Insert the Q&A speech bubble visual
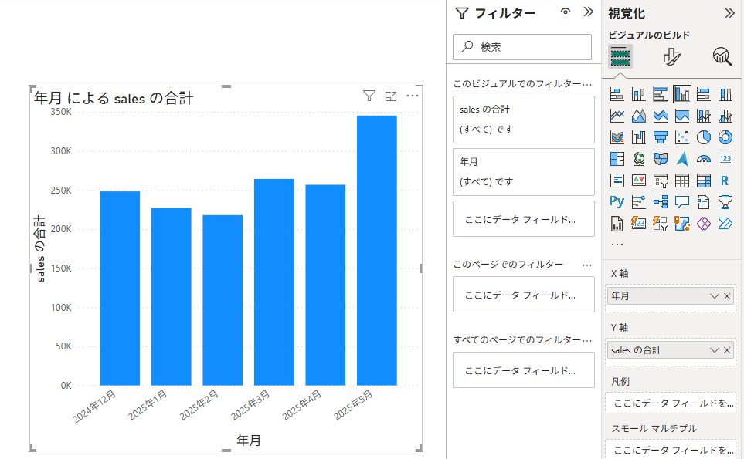Viewport: 744px width, 459px height. [x=682, y=202]
